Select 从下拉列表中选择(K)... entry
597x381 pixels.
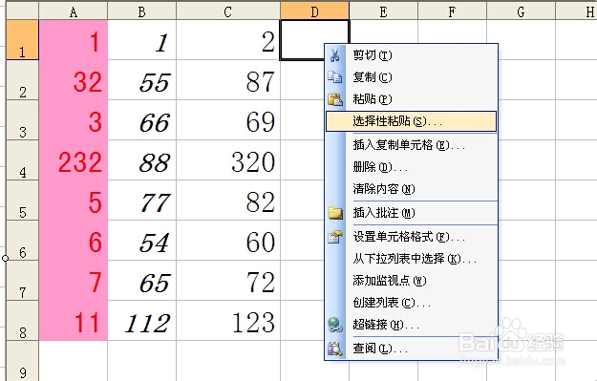(411, 259)
